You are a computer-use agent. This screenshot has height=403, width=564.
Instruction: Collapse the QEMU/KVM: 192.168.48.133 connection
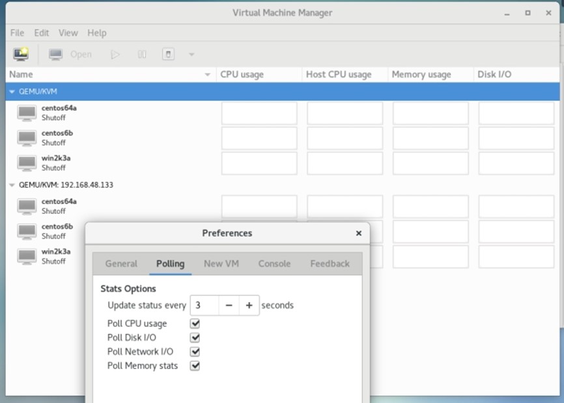[12, 185]
